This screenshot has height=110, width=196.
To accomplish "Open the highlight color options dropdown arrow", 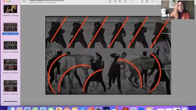I will [x=137, y=1].
